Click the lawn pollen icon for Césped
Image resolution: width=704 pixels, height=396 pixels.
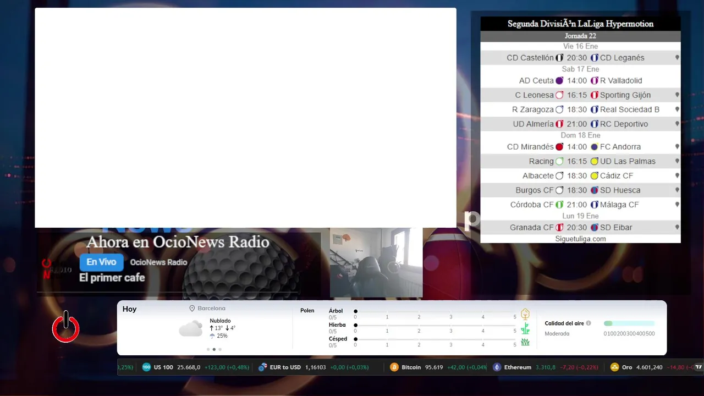click(525, 342)
